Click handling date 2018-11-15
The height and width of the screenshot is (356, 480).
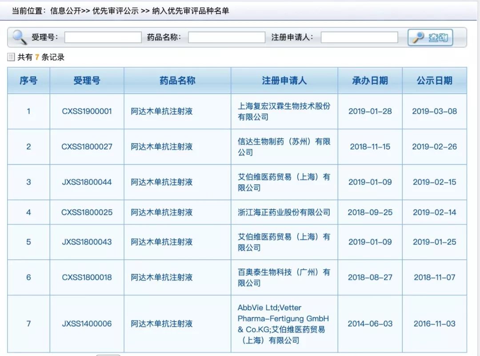tap(370, 147)
